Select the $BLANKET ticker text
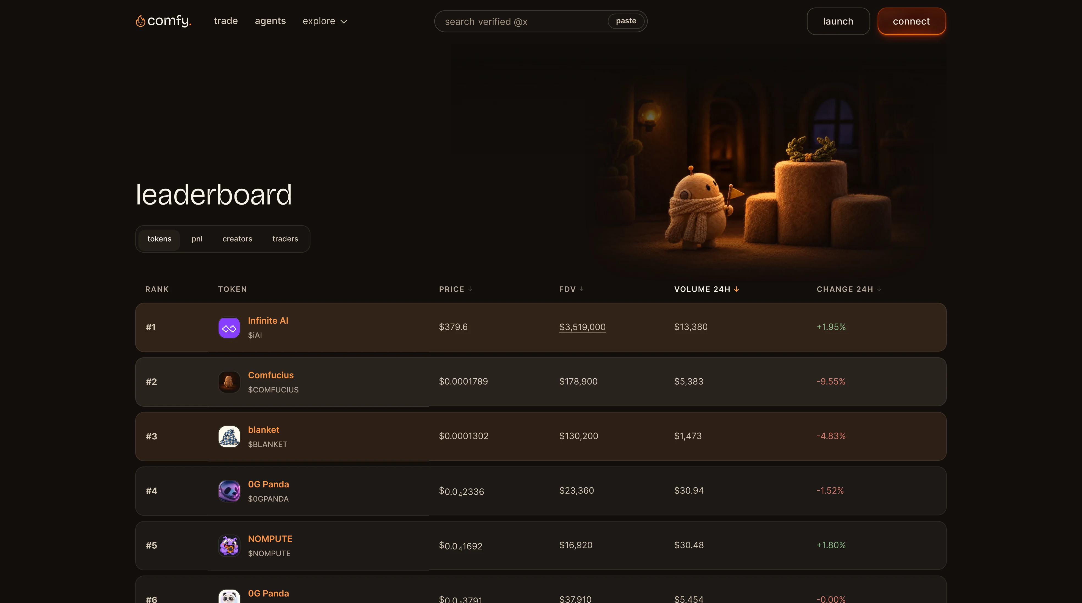The width and height of the screenshot is (1082, 603). [267, 444]
